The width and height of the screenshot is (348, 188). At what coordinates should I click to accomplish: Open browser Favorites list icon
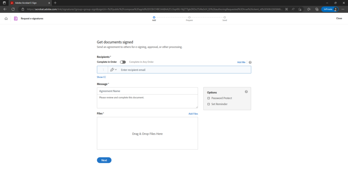click(x=309, y=9)
